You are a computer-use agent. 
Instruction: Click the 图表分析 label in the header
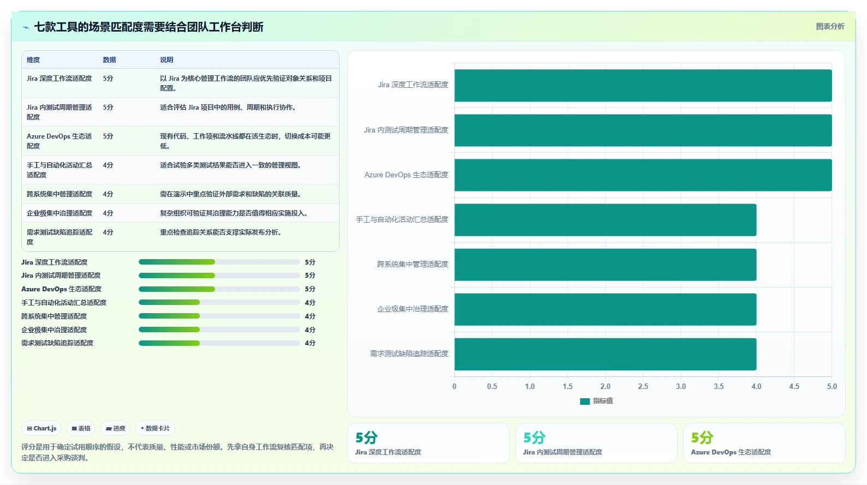pyautogui.click(x=830, y=26)
